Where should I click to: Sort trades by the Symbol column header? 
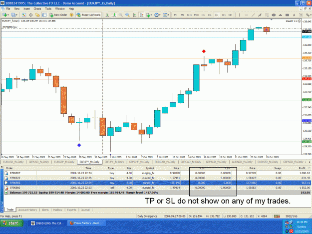[x=150, y=168]
